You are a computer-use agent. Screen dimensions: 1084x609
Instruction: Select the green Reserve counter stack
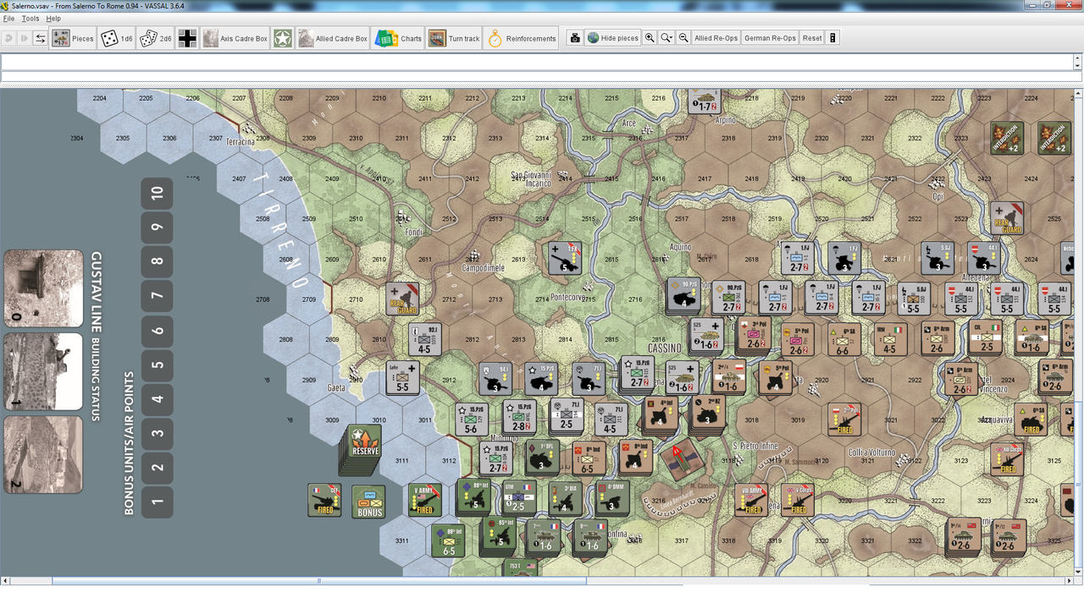[x=365, y=442]
